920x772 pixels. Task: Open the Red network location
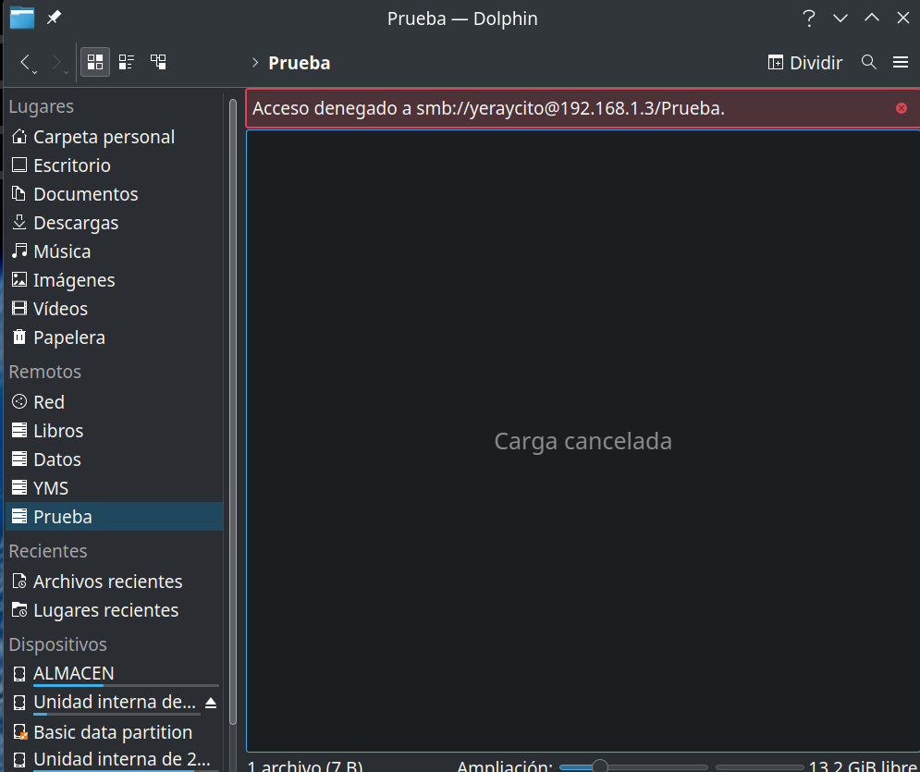49,402
